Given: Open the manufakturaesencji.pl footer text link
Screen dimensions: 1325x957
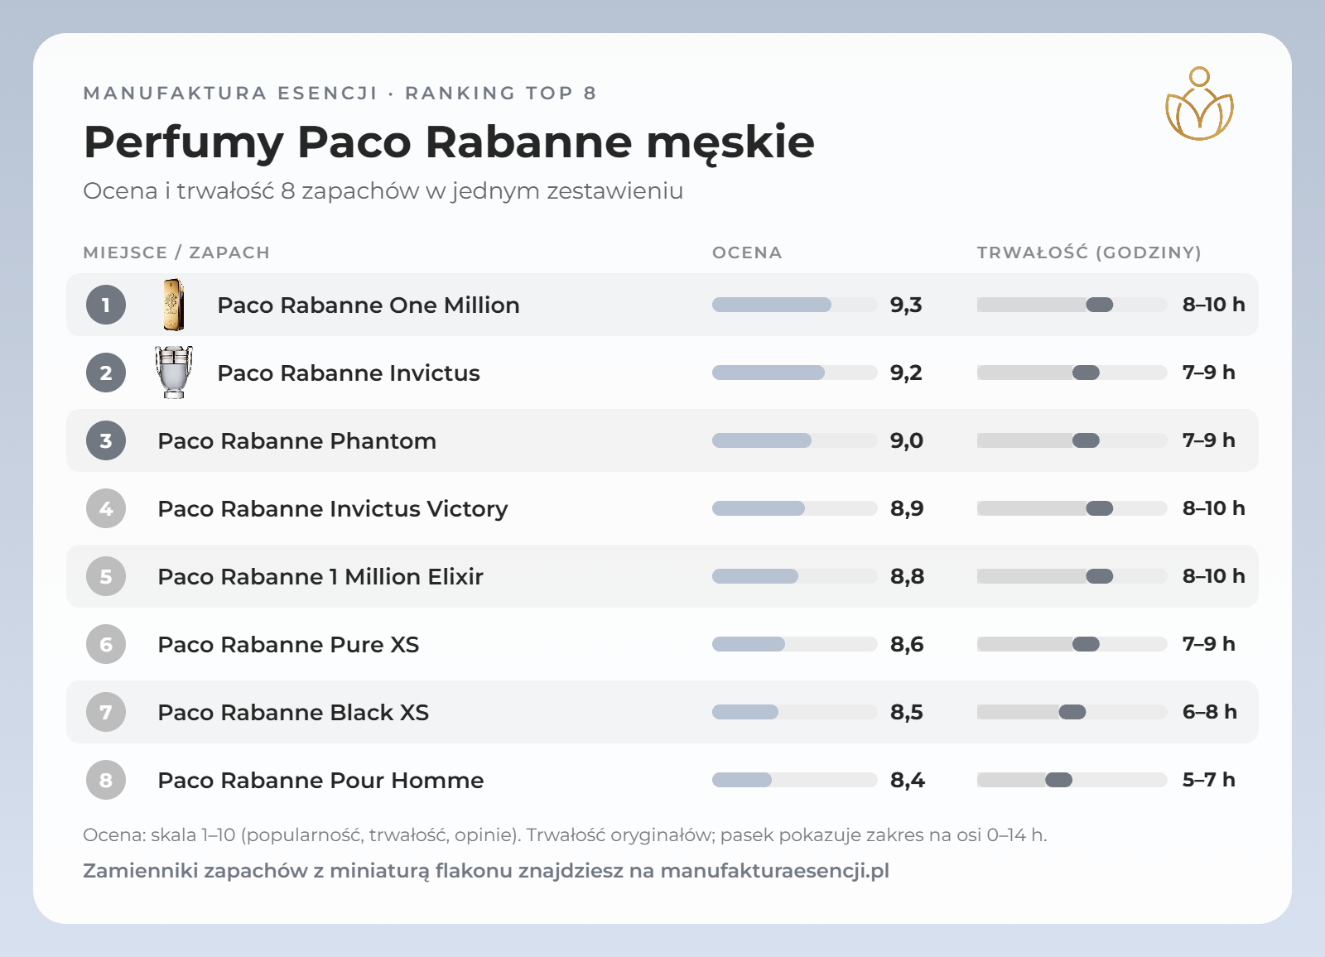Looking at the screenshot, I should click(775, 871).
